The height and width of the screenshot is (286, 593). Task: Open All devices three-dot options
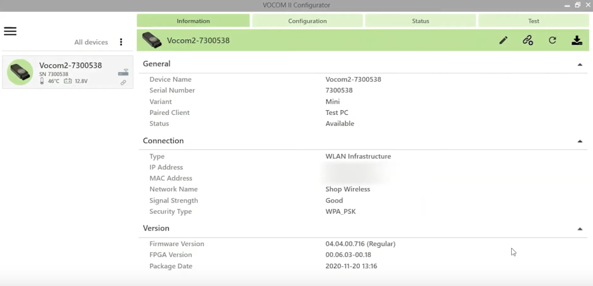point(121,42)
